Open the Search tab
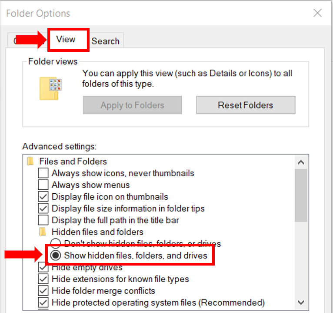The height and width of the screenshot is (313, 333). (x=106, y=41)
